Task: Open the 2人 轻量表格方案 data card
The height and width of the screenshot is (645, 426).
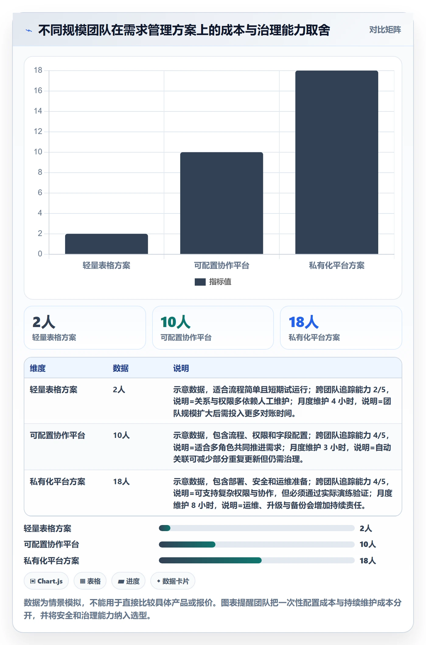Action: [85, 328]
